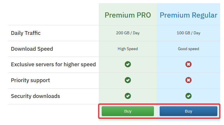This screenshot has width=224, height=125.
Task: Click the green Buy button for Premium PRO
Action: point(128,111)
